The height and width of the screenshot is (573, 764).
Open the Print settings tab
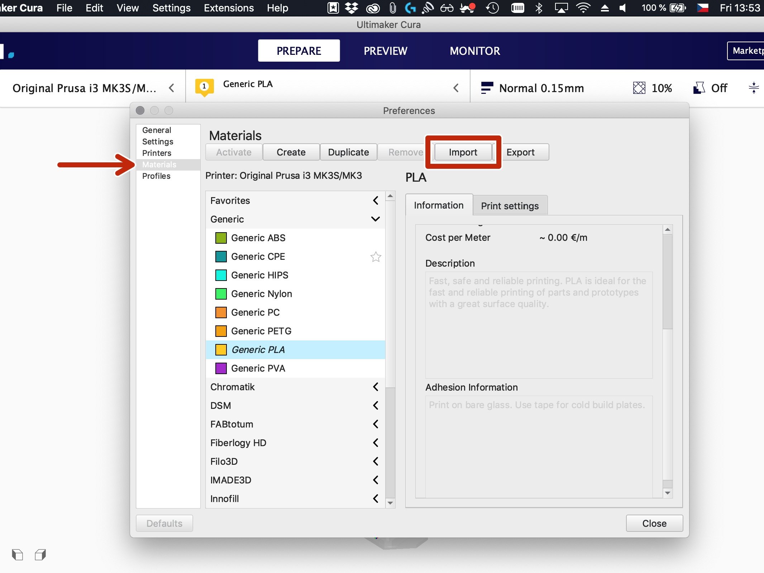pyautogui.click(x=510, y=205)
